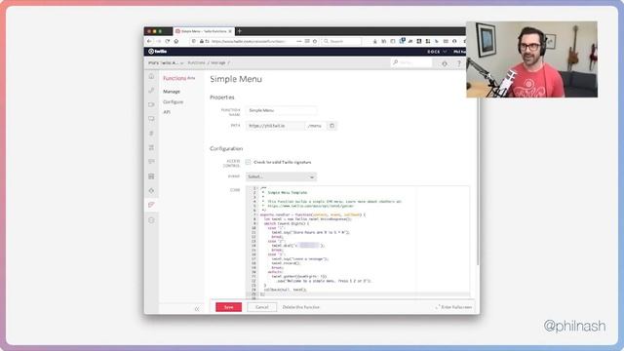Viewport: 624px width, 351px height.
Task: Open the DOCS dropdown in the Twilio header
Action: click(x=437, y=52)
